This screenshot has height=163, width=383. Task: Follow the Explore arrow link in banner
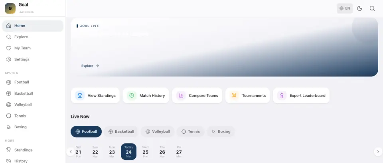tap(90, 66)
